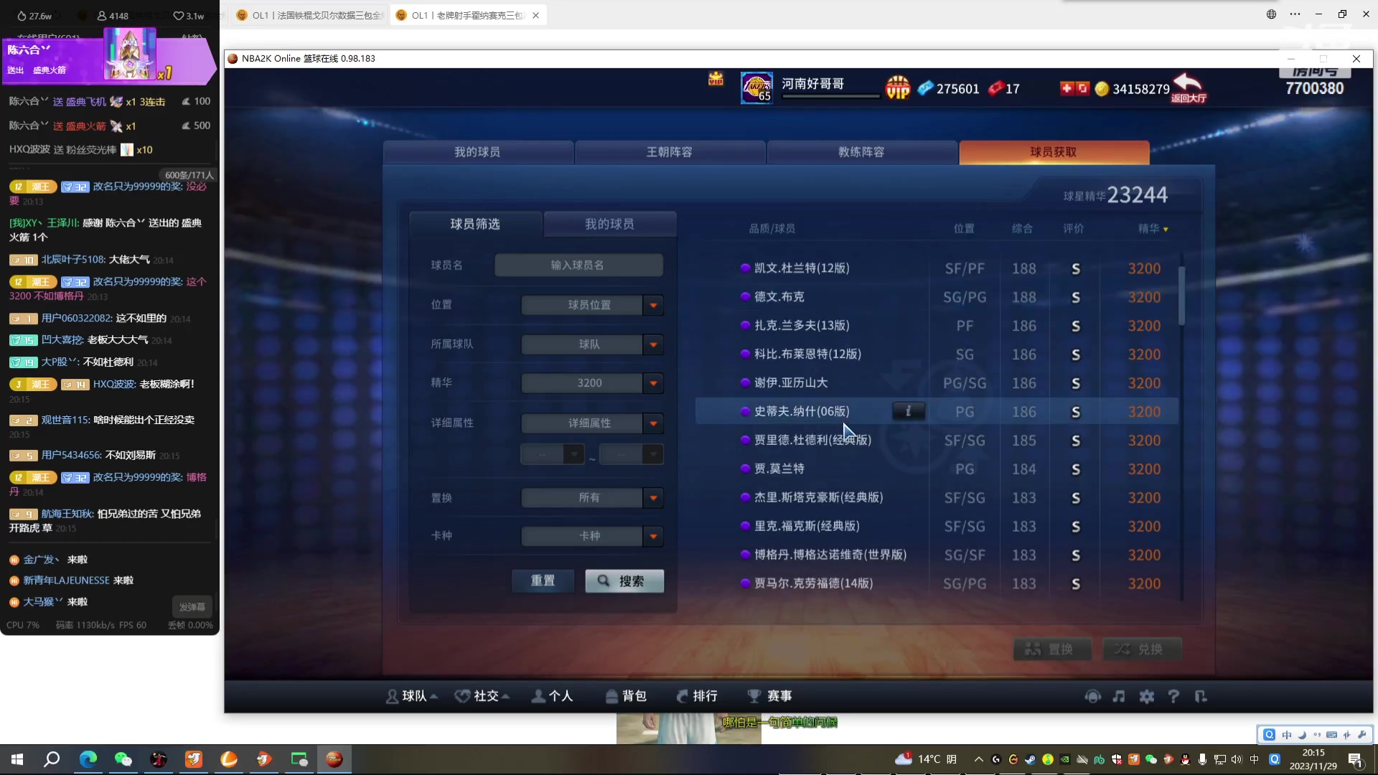Click the 评价 column header
This screenshot has width=1378, height=775.
coord(1074,229)
